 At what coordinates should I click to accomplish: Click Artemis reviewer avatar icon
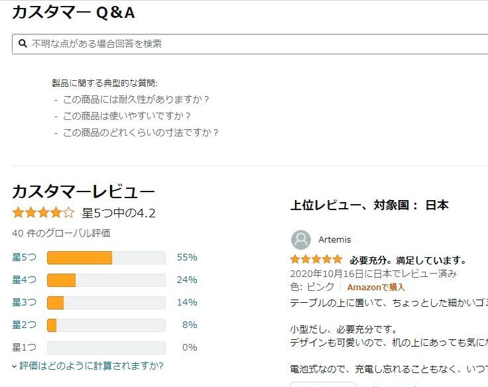pos(301,240)
